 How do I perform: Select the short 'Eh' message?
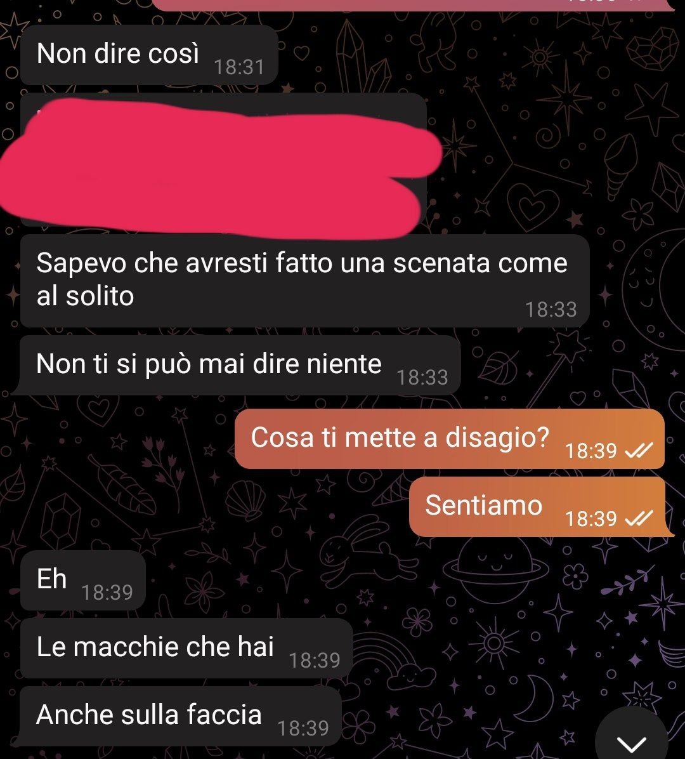(x=82, y=580)
